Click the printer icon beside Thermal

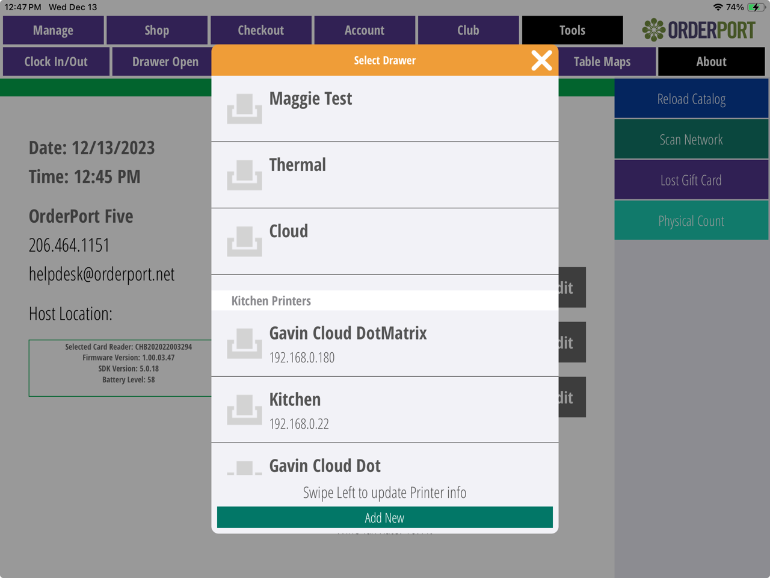[x=244, y=175]
